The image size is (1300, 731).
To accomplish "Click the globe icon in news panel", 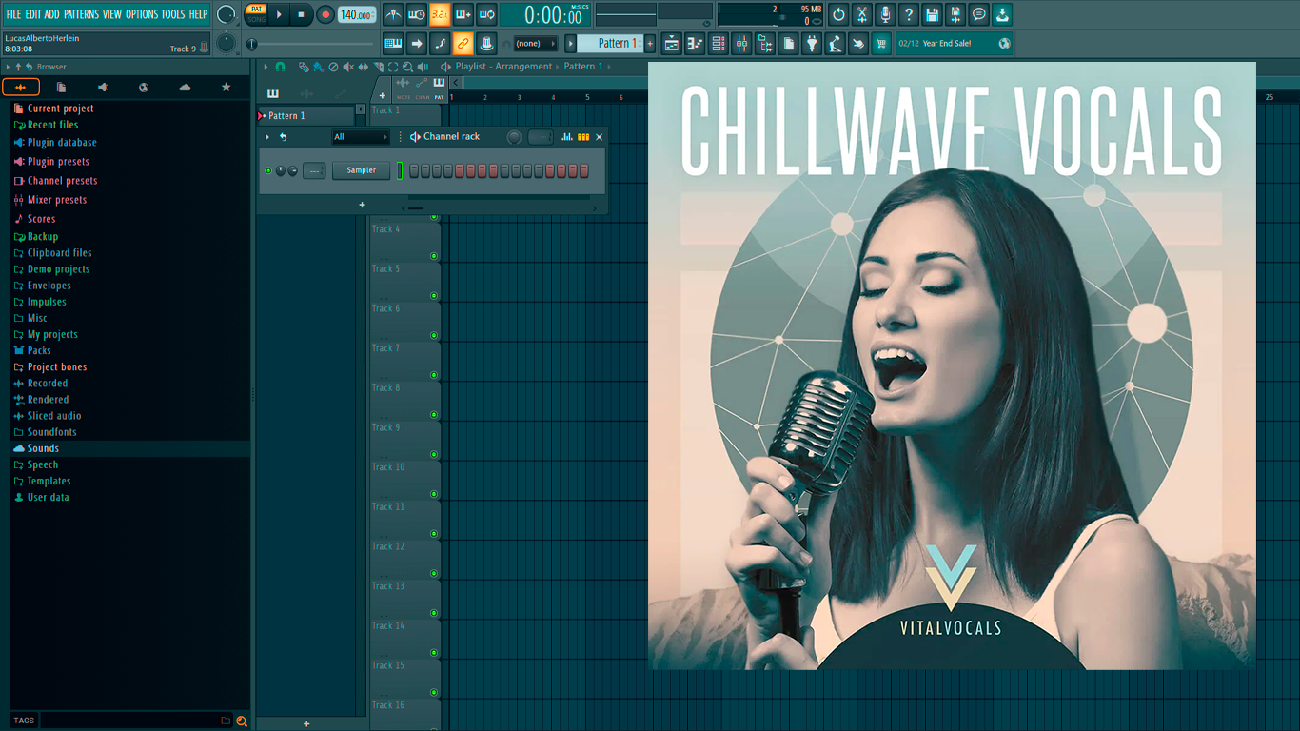I will click(1004, 44).
